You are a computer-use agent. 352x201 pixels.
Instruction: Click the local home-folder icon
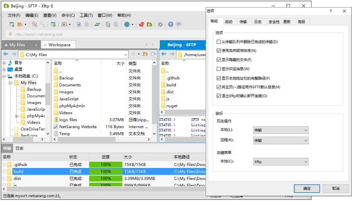(x=145, y=54)
